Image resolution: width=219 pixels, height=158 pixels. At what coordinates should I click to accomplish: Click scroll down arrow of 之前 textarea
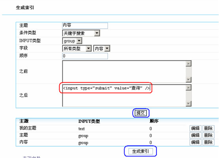pyautogui.click(x=189, y=80)
